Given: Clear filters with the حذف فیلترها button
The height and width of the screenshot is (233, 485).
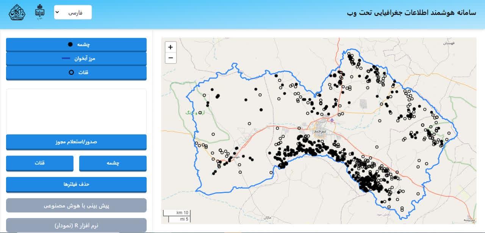Looking at the screenshot, I should (x=76, y=184).
